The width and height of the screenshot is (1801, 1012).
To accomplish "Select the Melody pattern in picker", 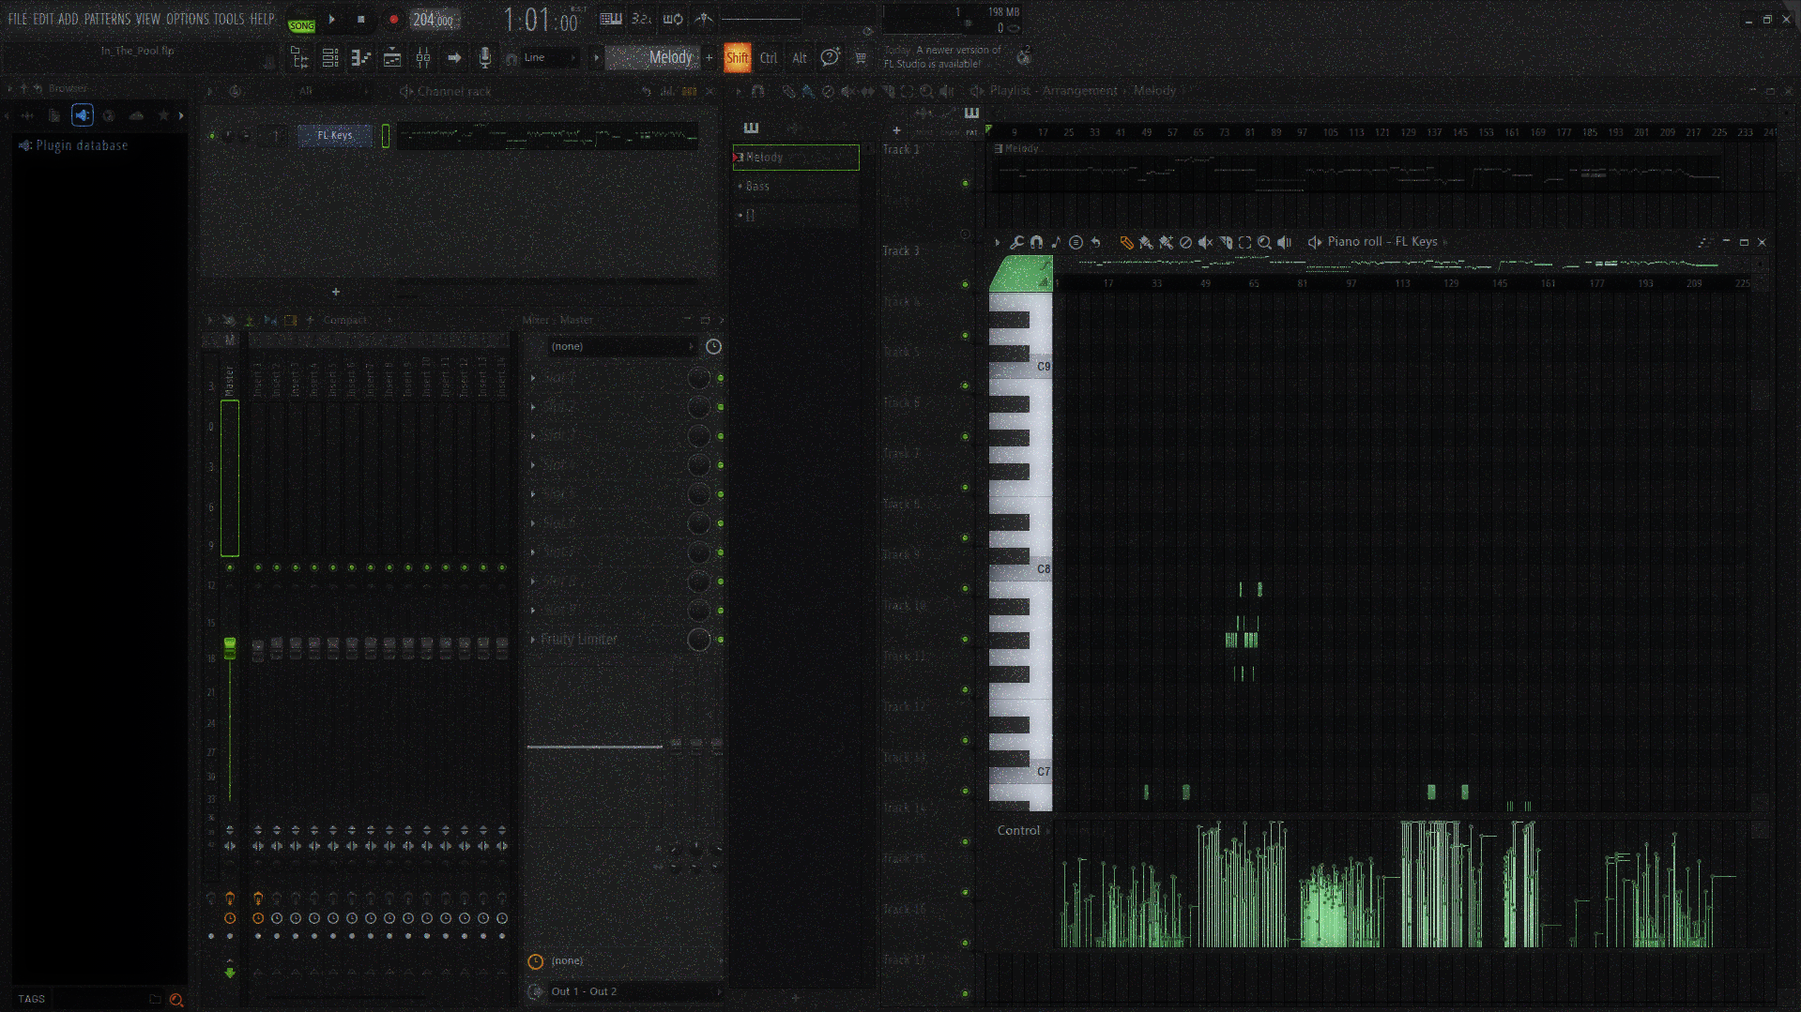I will point(796,158).
